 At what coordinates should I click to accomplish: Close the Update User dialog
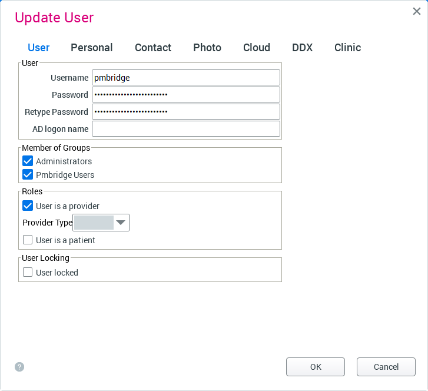pos(416,11)
